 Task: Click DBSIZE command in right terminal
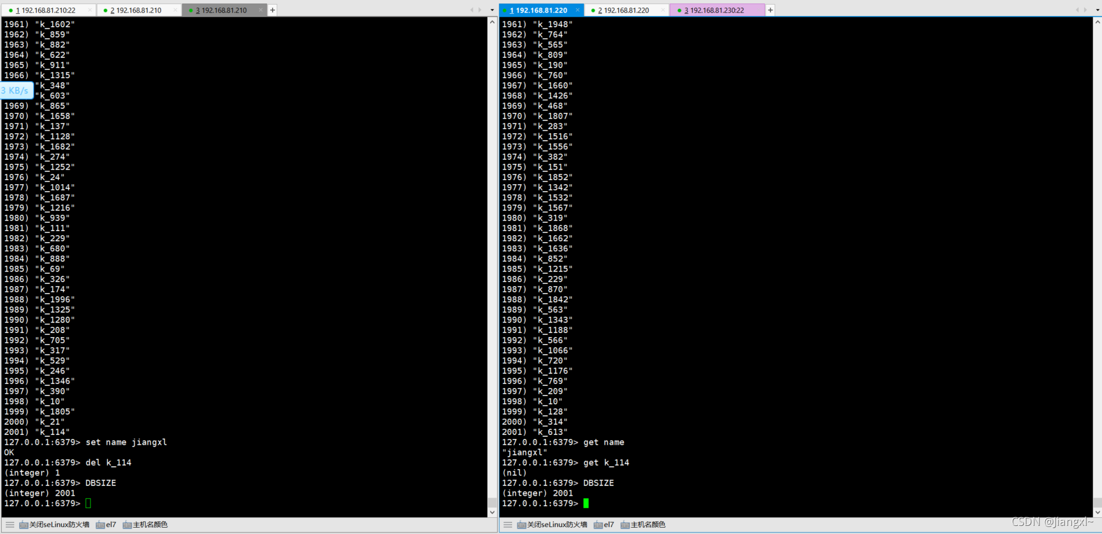click(599, 483)
